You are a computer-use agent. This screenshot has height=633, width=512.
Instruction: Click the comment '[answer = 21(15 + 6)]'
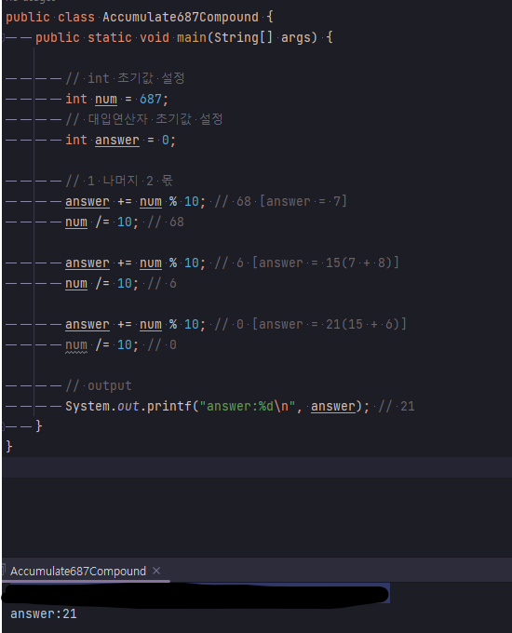[x=330, y=324]
